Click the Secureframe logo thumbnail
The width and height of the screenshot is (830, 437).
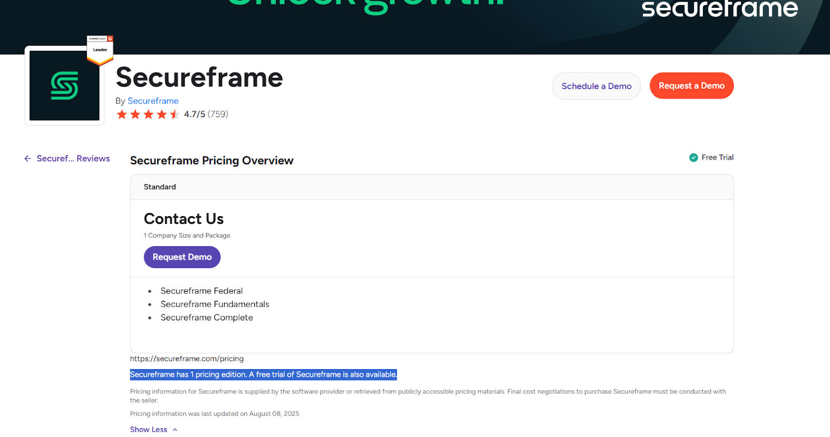coord(64,86)
